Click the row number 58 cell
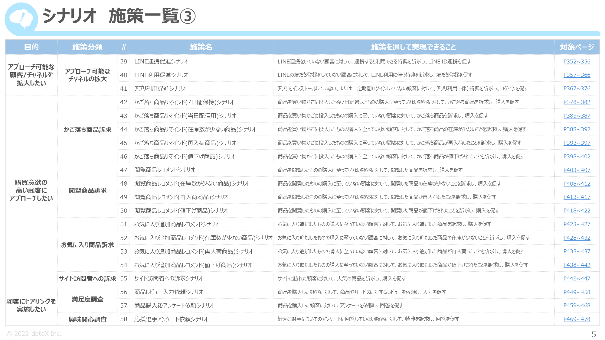The image size is (605, 340). coord(124,319)
